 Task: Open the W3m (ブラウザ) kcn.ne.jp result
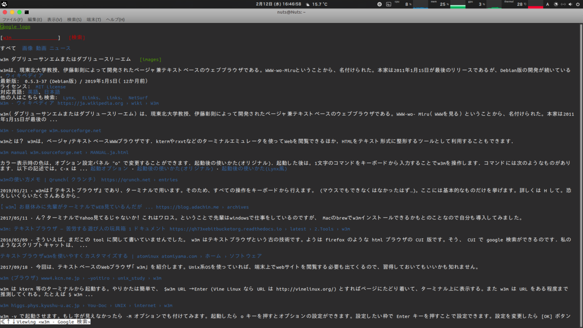pos(81,278)
